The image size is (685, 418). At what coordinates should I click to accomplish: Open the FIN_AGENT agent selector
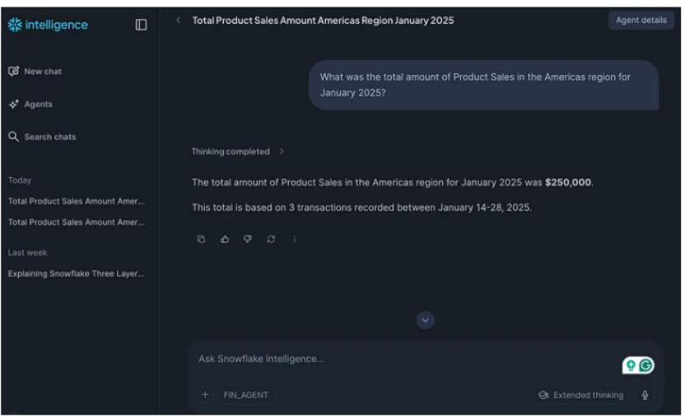click(x=245, y=395)
